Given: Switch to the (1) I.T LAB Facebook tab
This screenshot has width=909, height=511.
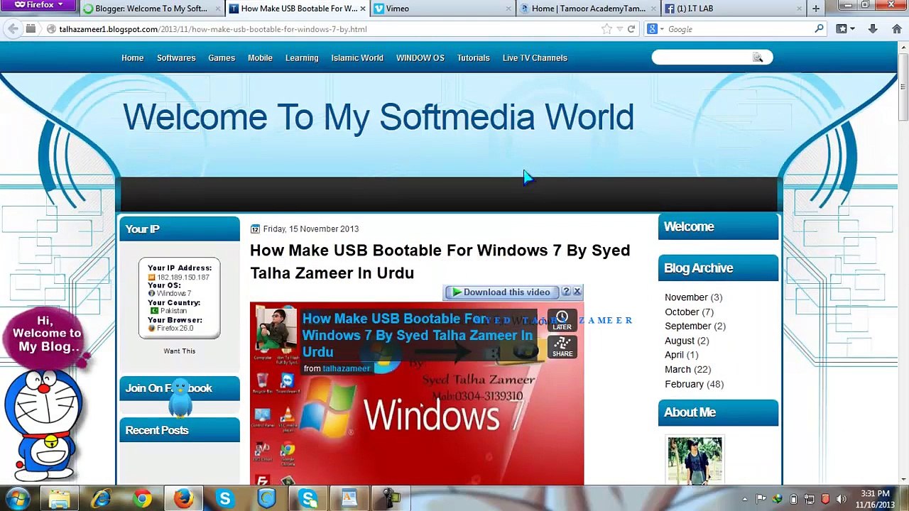Looking at the screenshot, I should tap(734, 9).
